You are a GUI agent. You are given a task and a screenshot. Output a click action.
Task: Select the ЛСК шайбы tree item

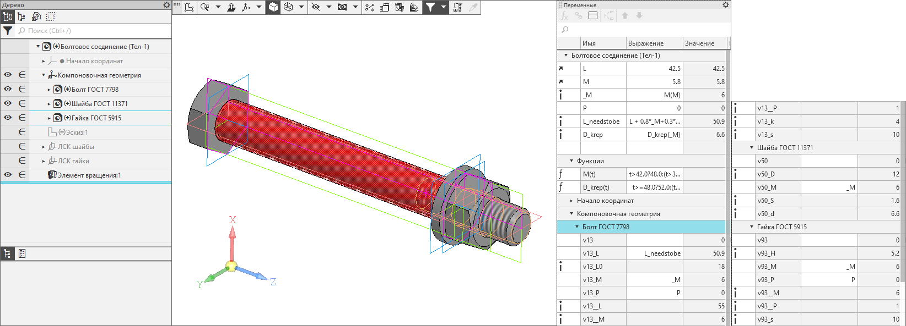pyautogui.click(x=76, y=147)
